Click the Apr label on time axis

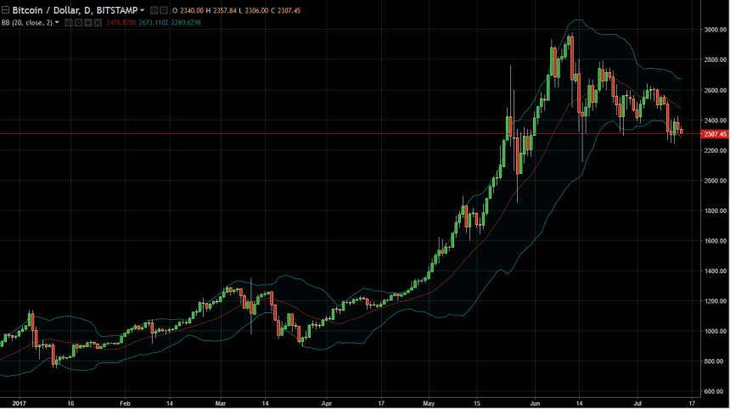pos(326,403)
